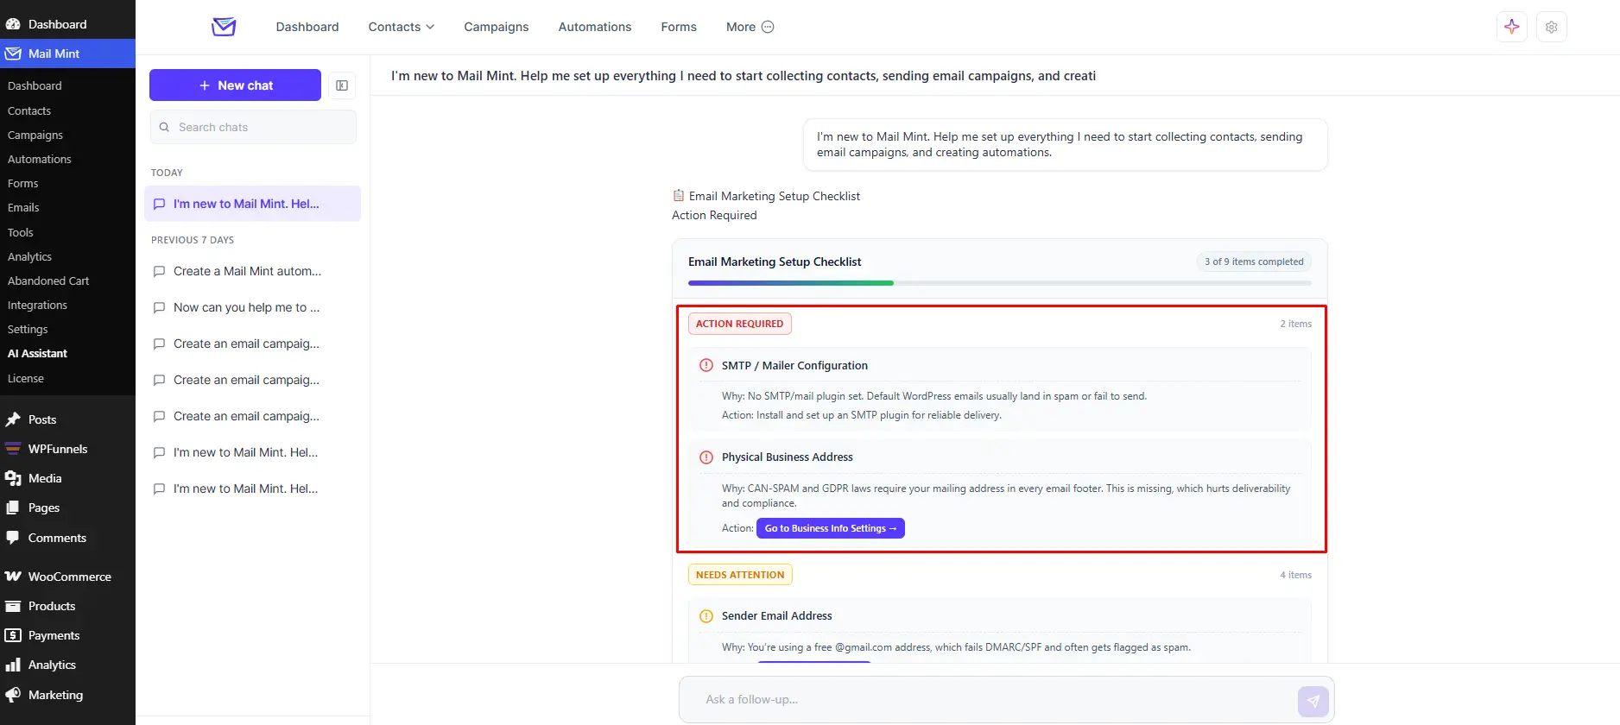Click the WordPress Dashboard gauge icon
Screen dimensions: 1620x725
click(x=13, y=24)
